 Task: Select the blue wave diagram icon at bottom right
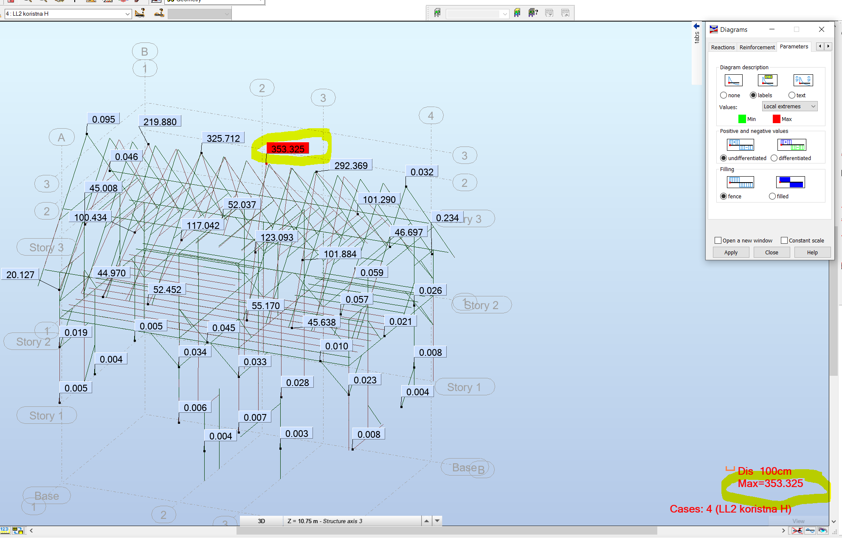click(810, 531)
